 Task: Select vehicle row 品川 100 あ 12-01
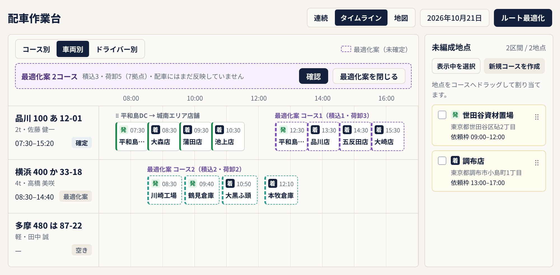coord(53,133)
